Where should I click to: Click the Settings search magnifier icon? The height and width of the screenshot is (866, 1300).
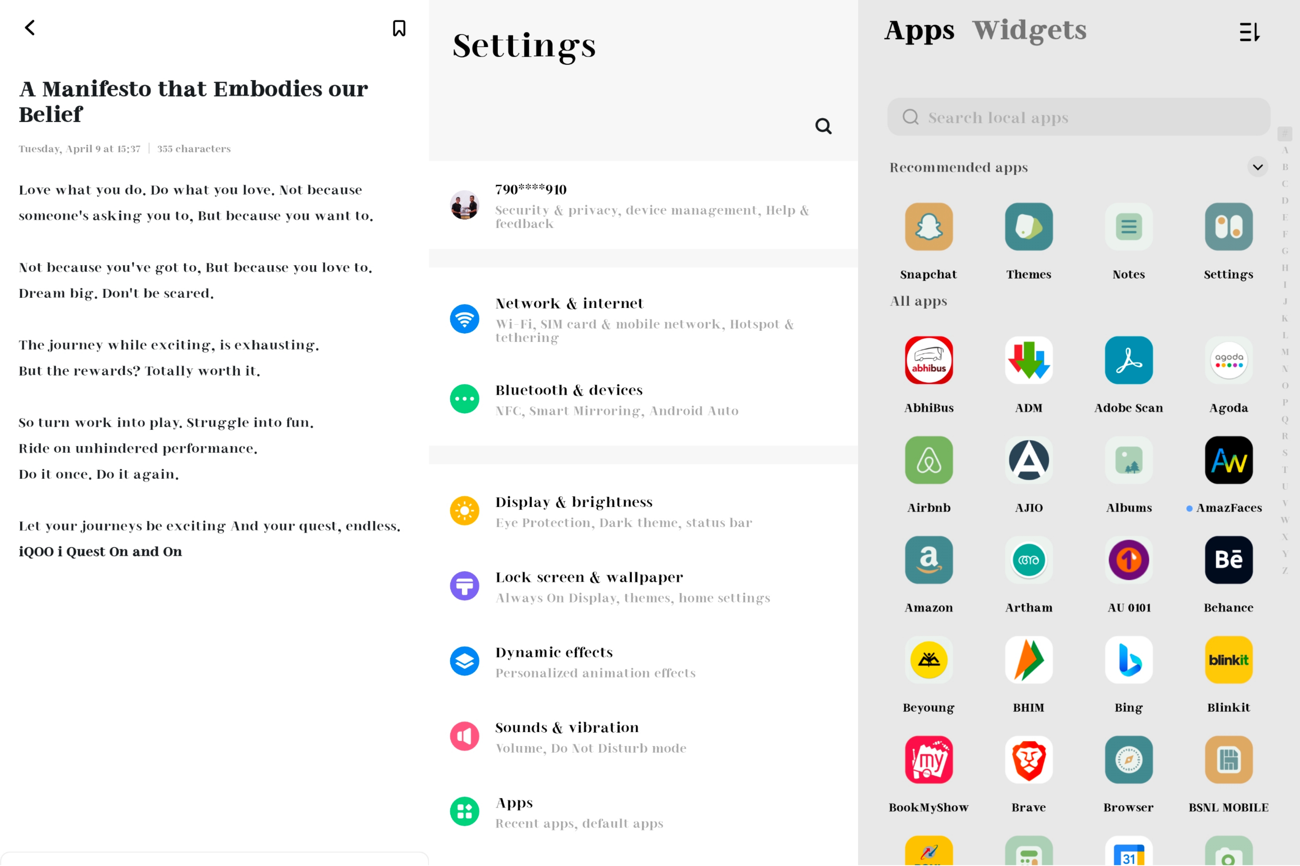point(823,126)
